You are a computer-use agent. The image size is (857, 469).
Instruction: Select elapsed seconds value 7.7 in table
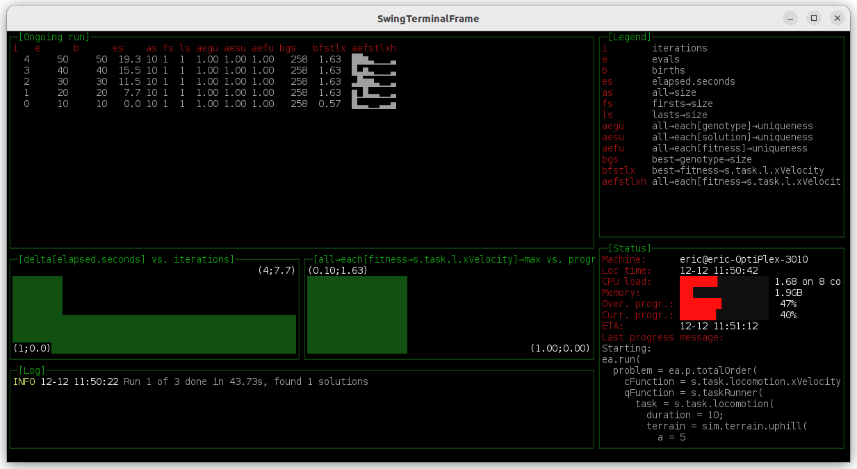pos(132,92)
